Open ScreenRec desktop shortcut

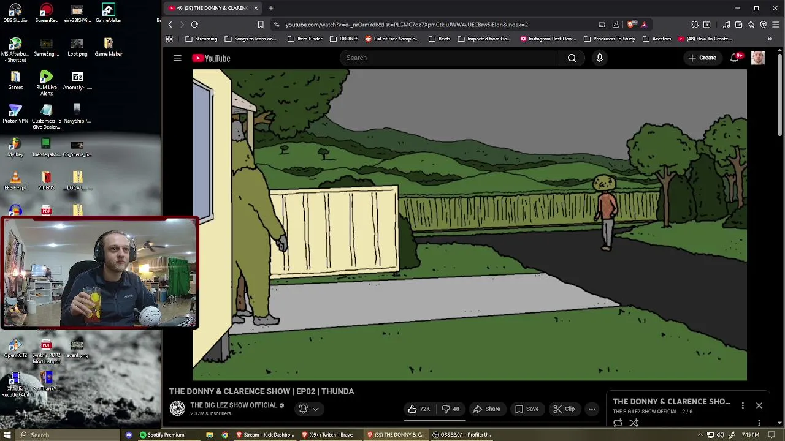point(47,13)
